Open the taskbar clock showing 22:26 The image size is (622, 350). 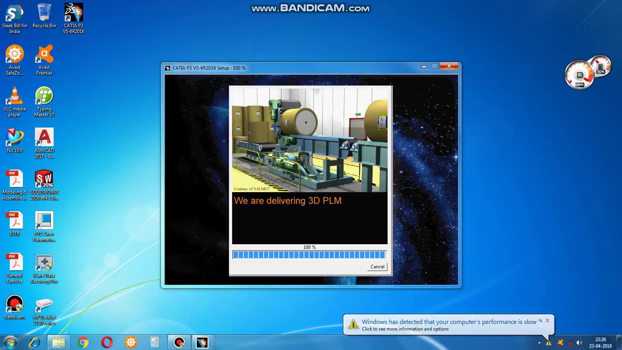point(601,343)
